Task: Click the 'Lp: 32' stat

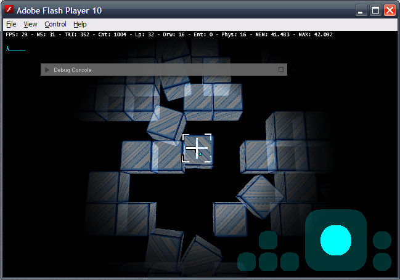Action: (x=144, y=34)
